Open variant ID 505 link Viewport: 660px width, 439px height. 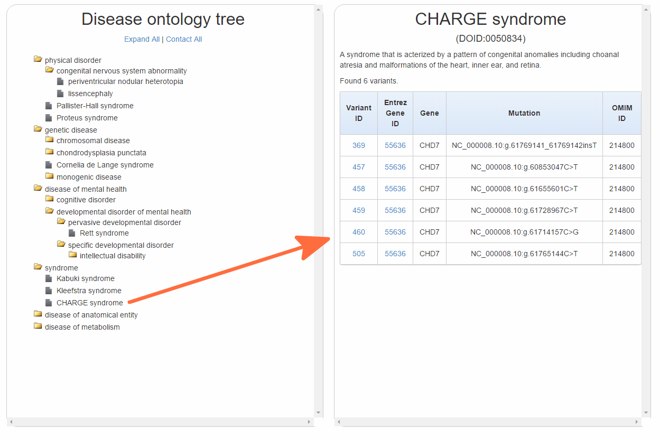click(x=359, y=254)
